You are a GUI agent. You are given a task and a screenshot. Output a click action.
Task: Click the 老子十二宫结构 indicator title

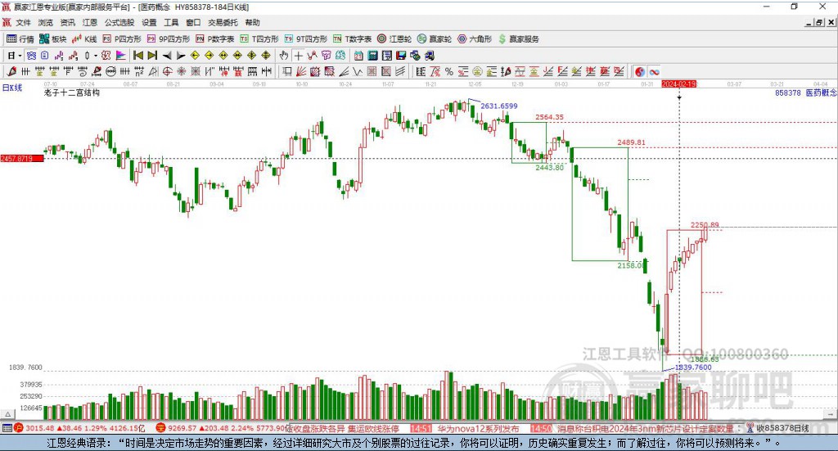[72, 92]
